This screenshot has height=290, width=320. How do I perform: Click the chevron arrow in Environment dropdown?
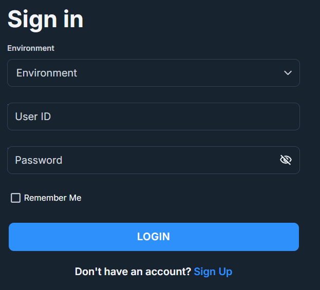(x=288, y=73)
